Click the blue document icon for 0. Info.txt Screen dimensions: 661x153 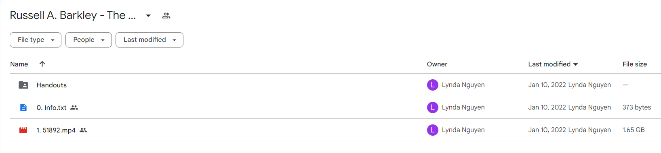pyautogui.click(x=23, y=108)
